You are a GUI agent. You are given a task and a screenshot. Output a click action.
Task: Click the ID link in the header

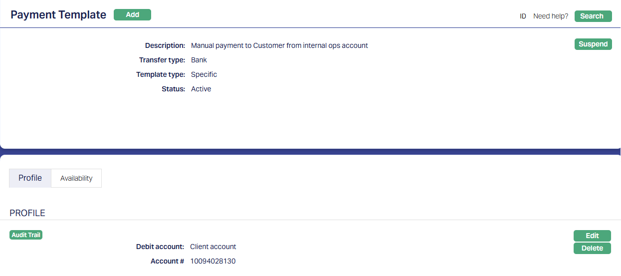click(x=523, y=16)
